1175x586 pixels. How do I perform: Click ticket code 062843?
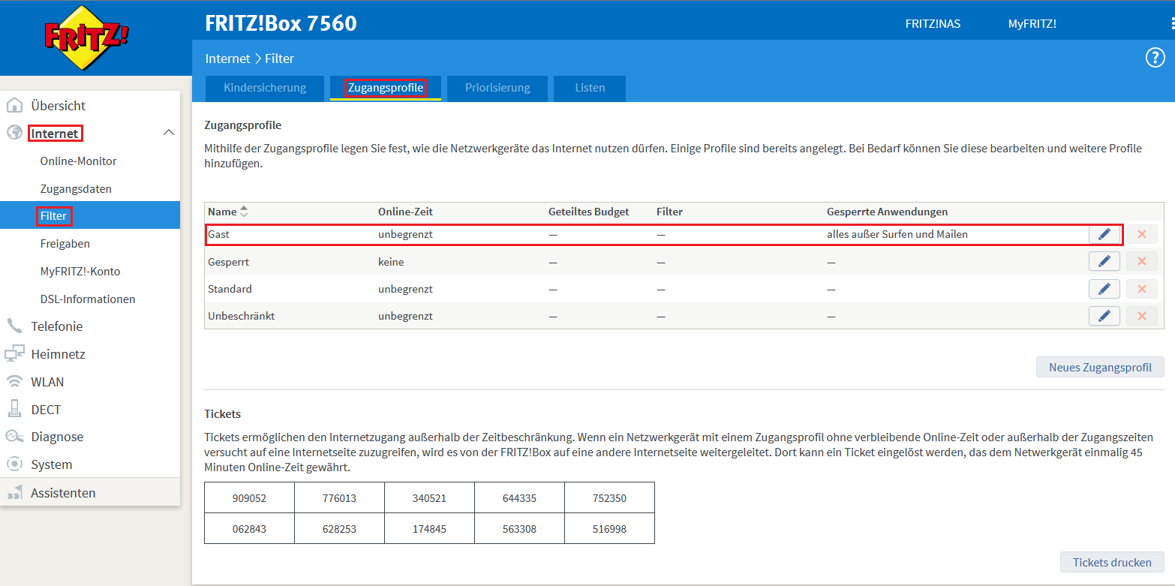(249, 529)
